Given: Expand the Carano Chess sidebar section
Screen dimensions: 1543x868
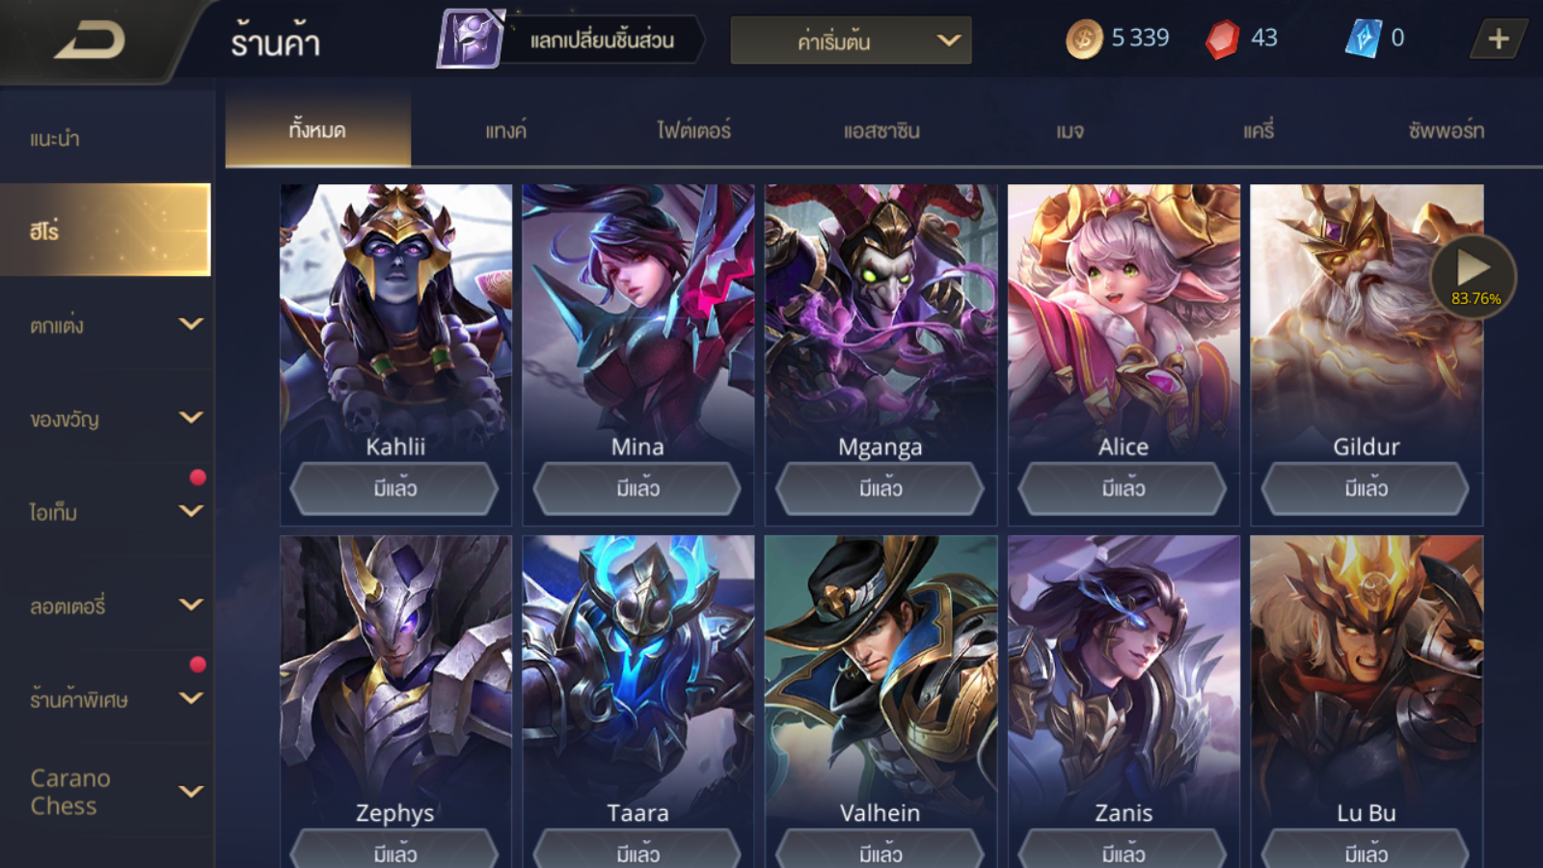Looking at the screenshot, I should pos(106,792).
